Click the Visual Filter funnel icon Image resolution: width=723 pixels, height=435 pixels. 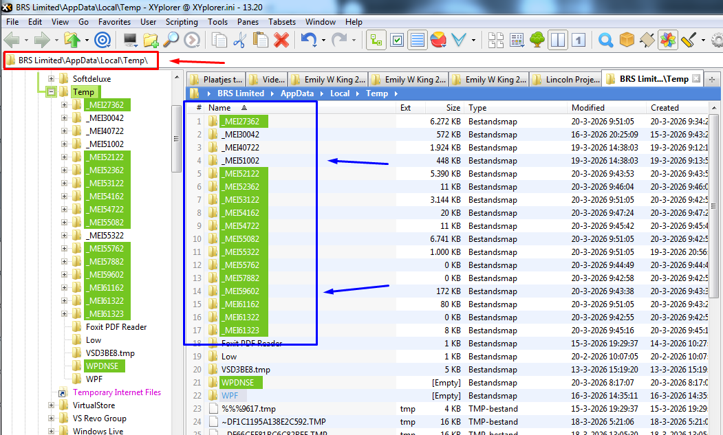459,41
